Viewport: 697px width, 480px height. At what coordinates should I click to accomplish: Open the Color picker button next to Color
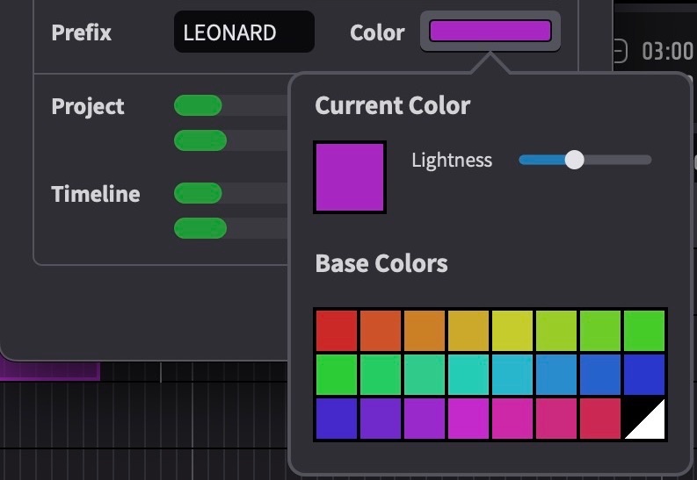490,31
